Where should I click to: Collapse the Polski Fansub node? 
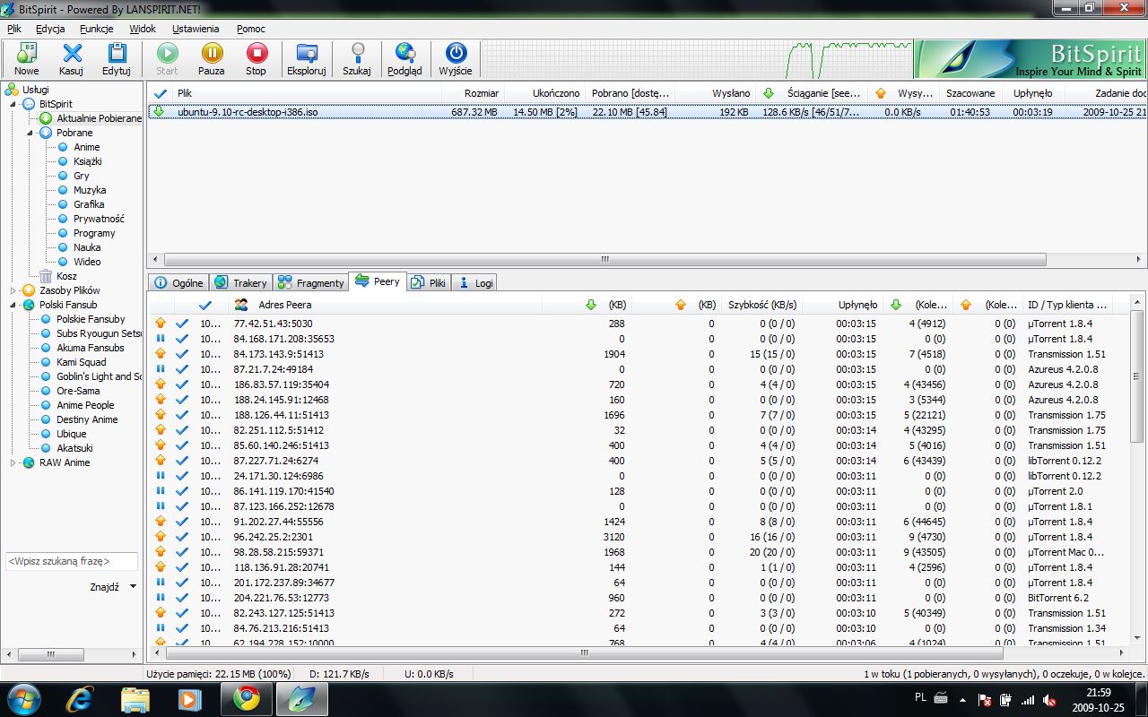point(13,305)
